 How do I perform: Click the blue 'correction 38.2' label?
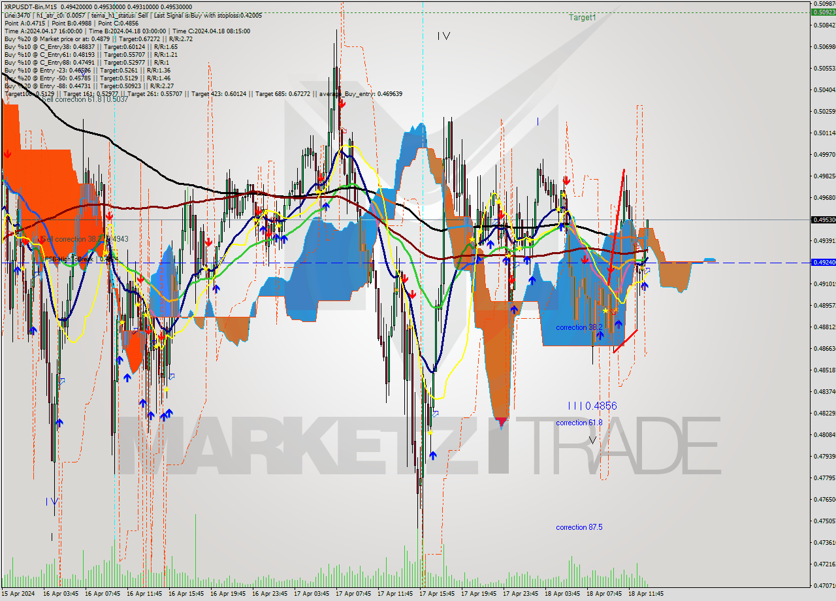(579, 327)
